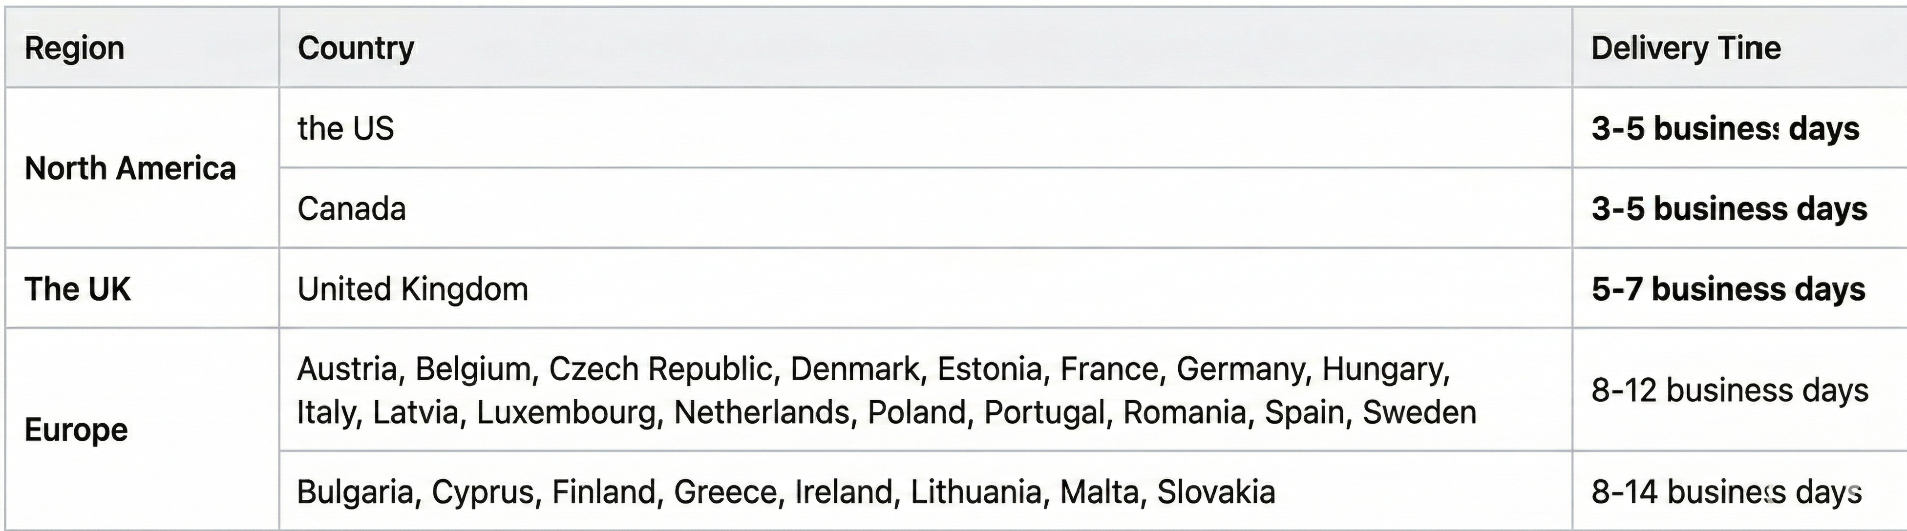Click the US row delivery time
The height and width of the screenshot is (531, 1907).
[1725, 129]
